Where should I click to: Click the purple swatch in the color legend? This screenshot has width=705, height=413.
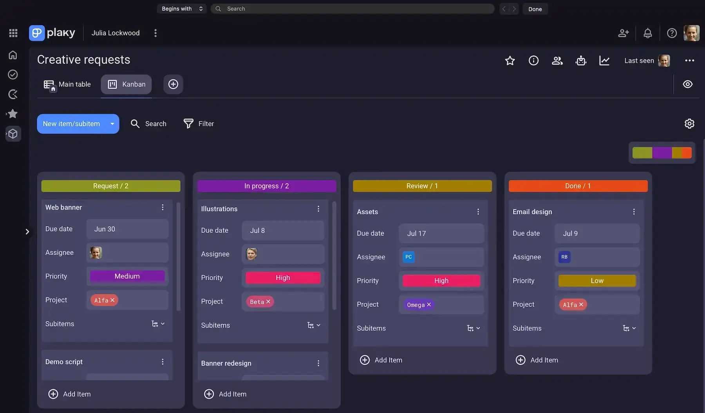coord(662,153)
